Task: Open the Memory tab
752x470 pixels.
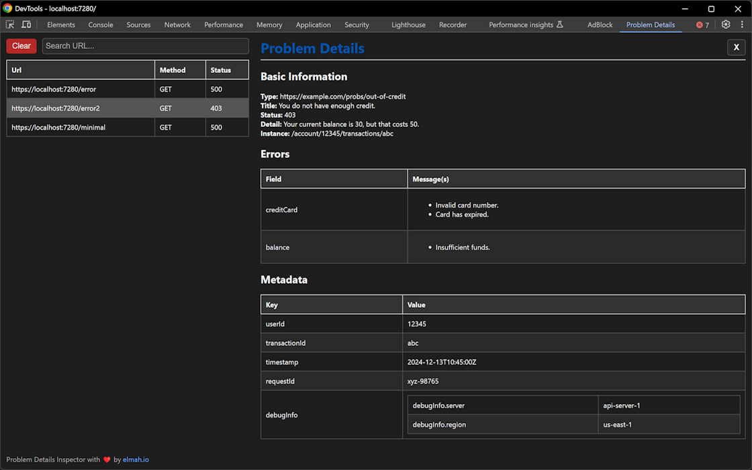Action: [x=269, y=25]
